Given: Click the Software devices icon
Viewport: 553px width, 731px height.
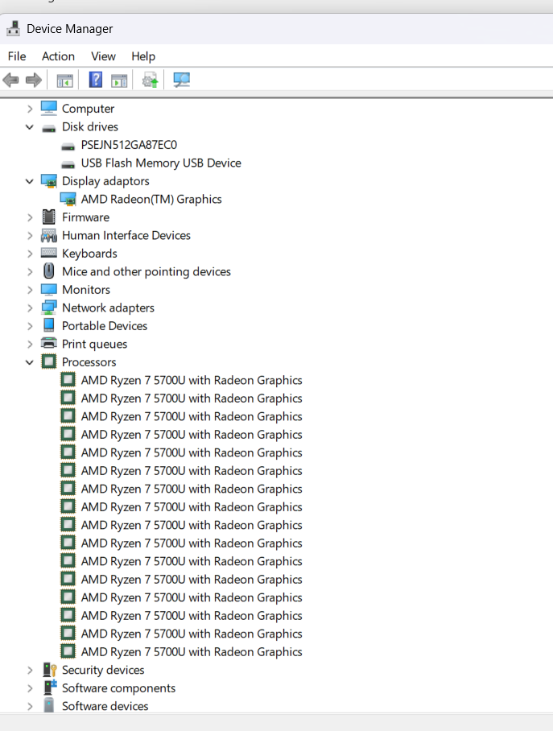Looking at the screenshot, I should click(49, 705).
